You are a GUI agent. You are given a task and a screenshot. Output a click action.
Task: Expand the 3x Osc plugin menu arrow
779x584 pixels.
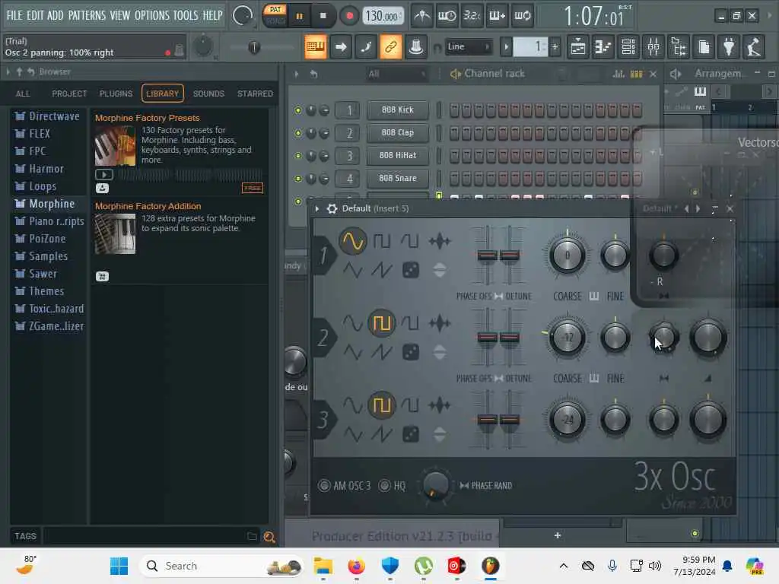point(317,208)
